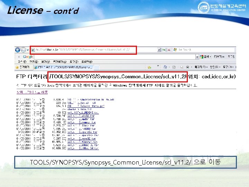The image size is (249, 187).
Task: Click the Home icon in command bar
Action: point(165,67)
